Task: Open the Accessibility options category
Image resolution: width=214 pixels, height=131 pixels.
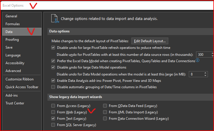Action: (22, 63)
